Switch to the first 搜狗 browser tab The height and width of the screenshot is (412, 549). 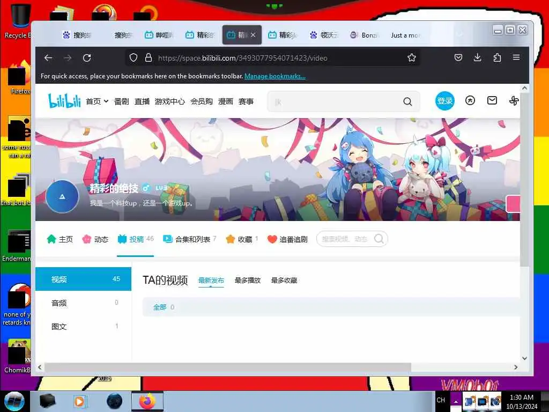pos(77,35)
